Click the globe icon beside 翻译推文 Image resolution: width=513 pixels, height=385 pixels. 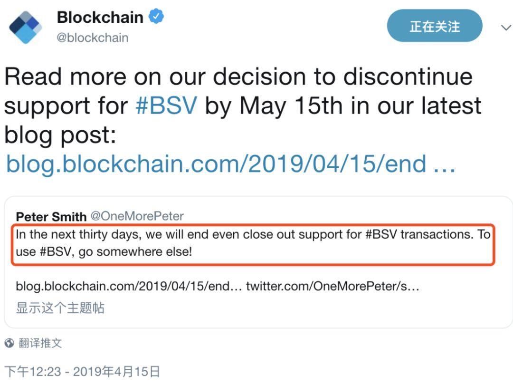9,343
